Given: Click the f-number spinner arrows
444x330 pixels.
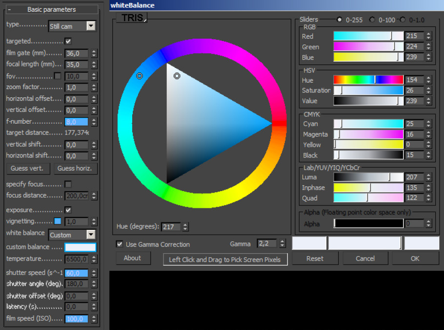Looking at the screenshot, I should 94,122.
